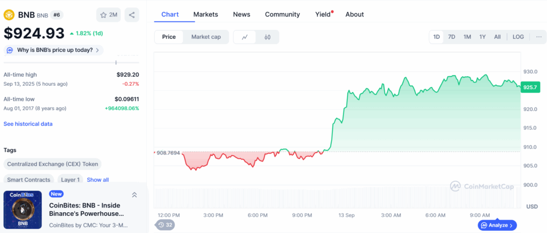This screenshot has height=233, width=547.
Task: Collapse the CoinBites card chevrons
Action: click(134, 195)
